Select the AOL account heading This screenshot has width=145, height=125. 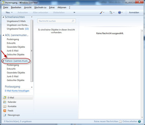click(17, 35)
